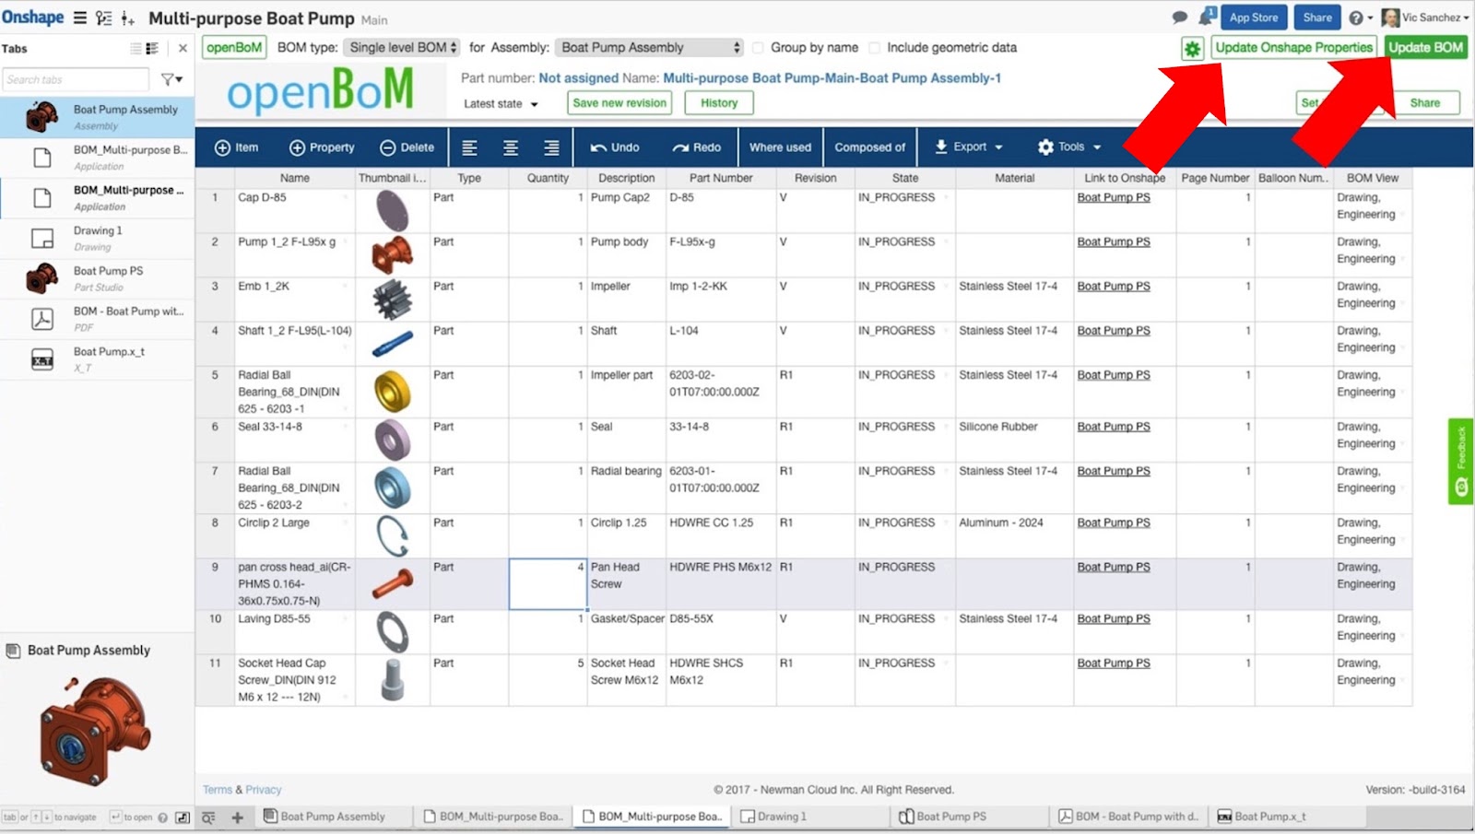
Task: Click the green-outlined openBoM Share button
Action: tap(1424, 103)
